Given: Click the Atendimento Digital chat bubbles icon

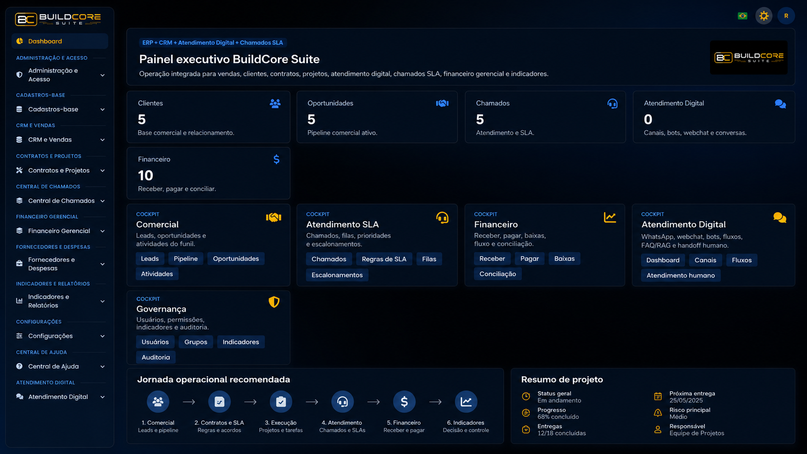Looking at the screenshot, I should 780,104.
